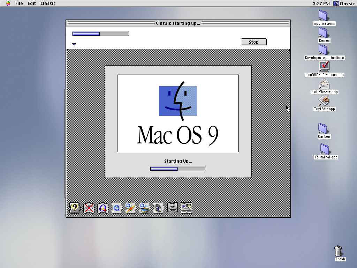Screen dimensions: 357x268
Task: Click the Stop button
Action: tap(254, 42)
